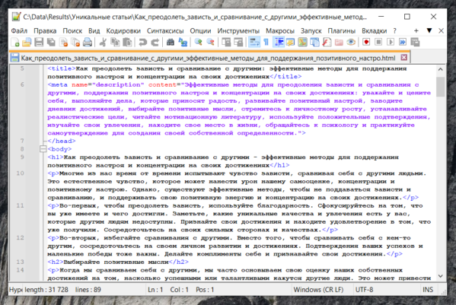456x305 pixels.
Task: Cut selection with the scissors icon
Action: click(x=103, y=43)
